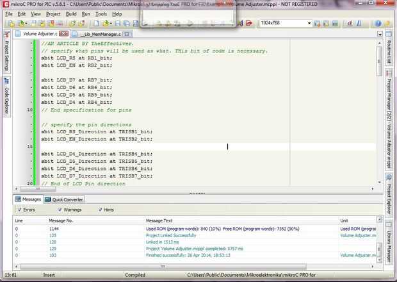Click the red arrow exit toolbar icon
Image resolution: width=397 pixels, height=282 pixels.
pyautogui.click(x=249, y=23)
